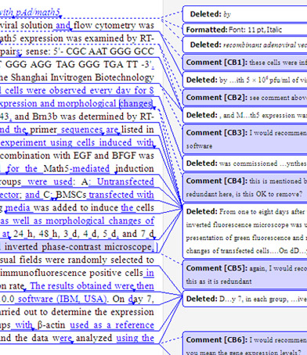Click inserted phrase 'The results obtained were then'
Screen dimensions: 307x355
[92, 286]
